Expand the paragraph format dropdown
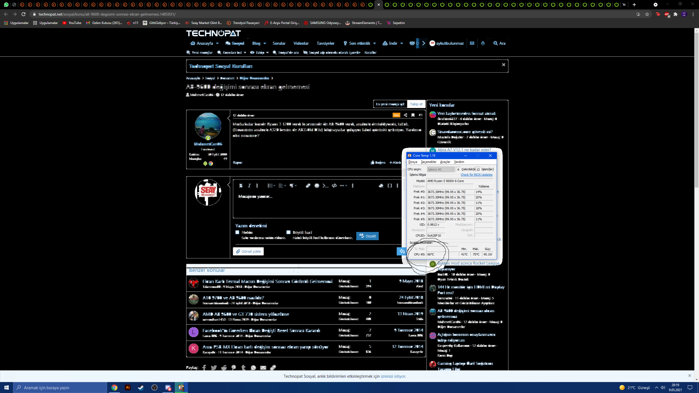699x393 pixels. (293, 186)
